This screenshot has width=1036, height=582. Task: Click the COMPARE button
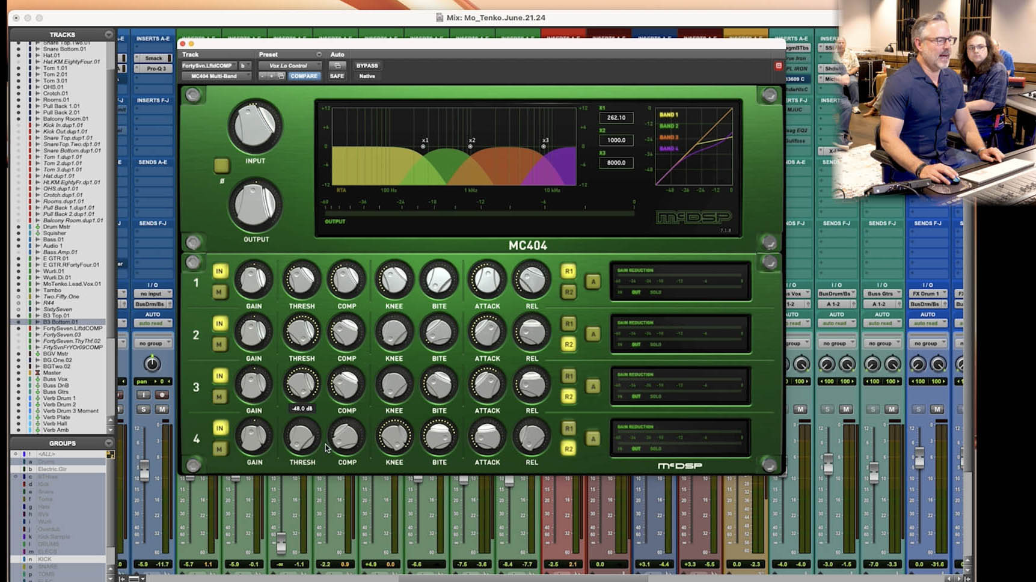[304, 76]
